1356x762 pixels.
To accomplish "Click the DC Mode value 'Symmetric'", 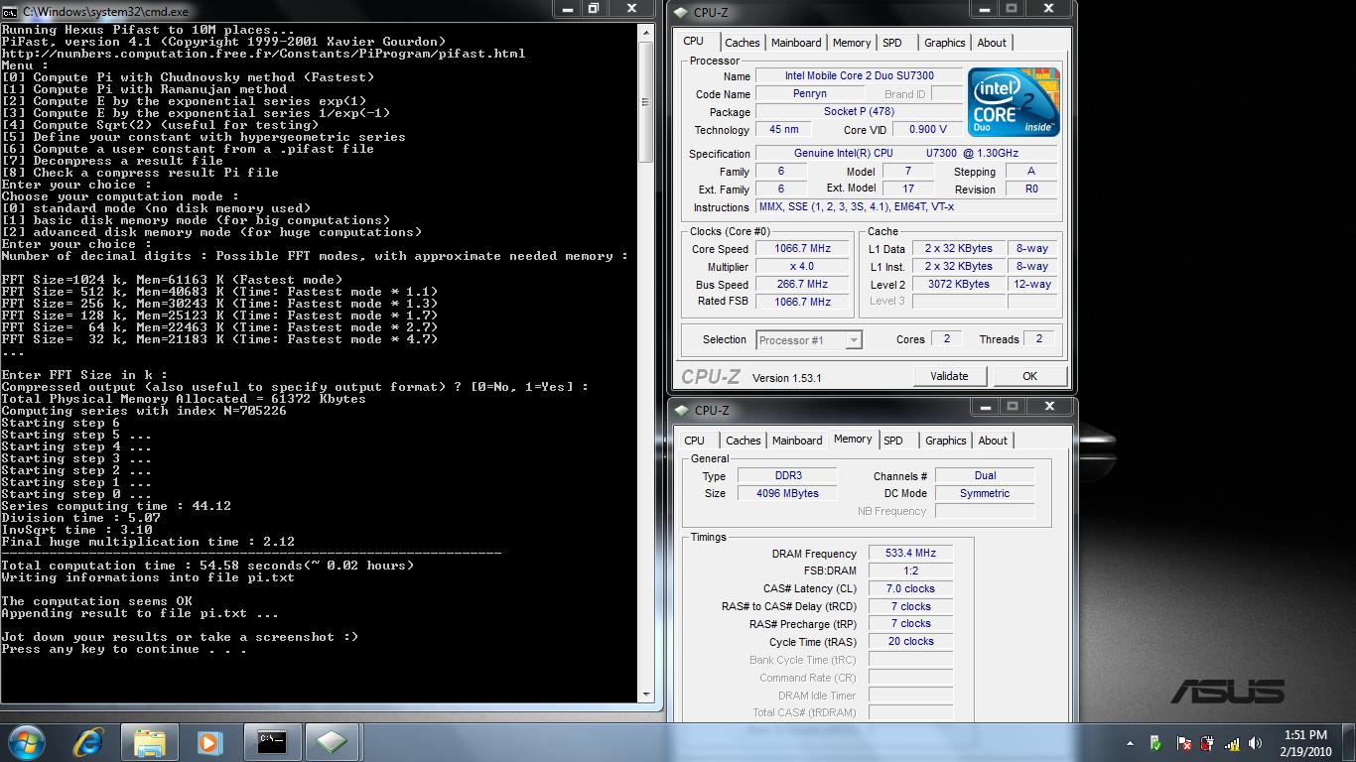I will coord(985,493).
